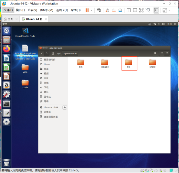The height and width of the screenshot is (173, 179).
Task: Select the ledc.txt desktop file
Action: [25, 52]
